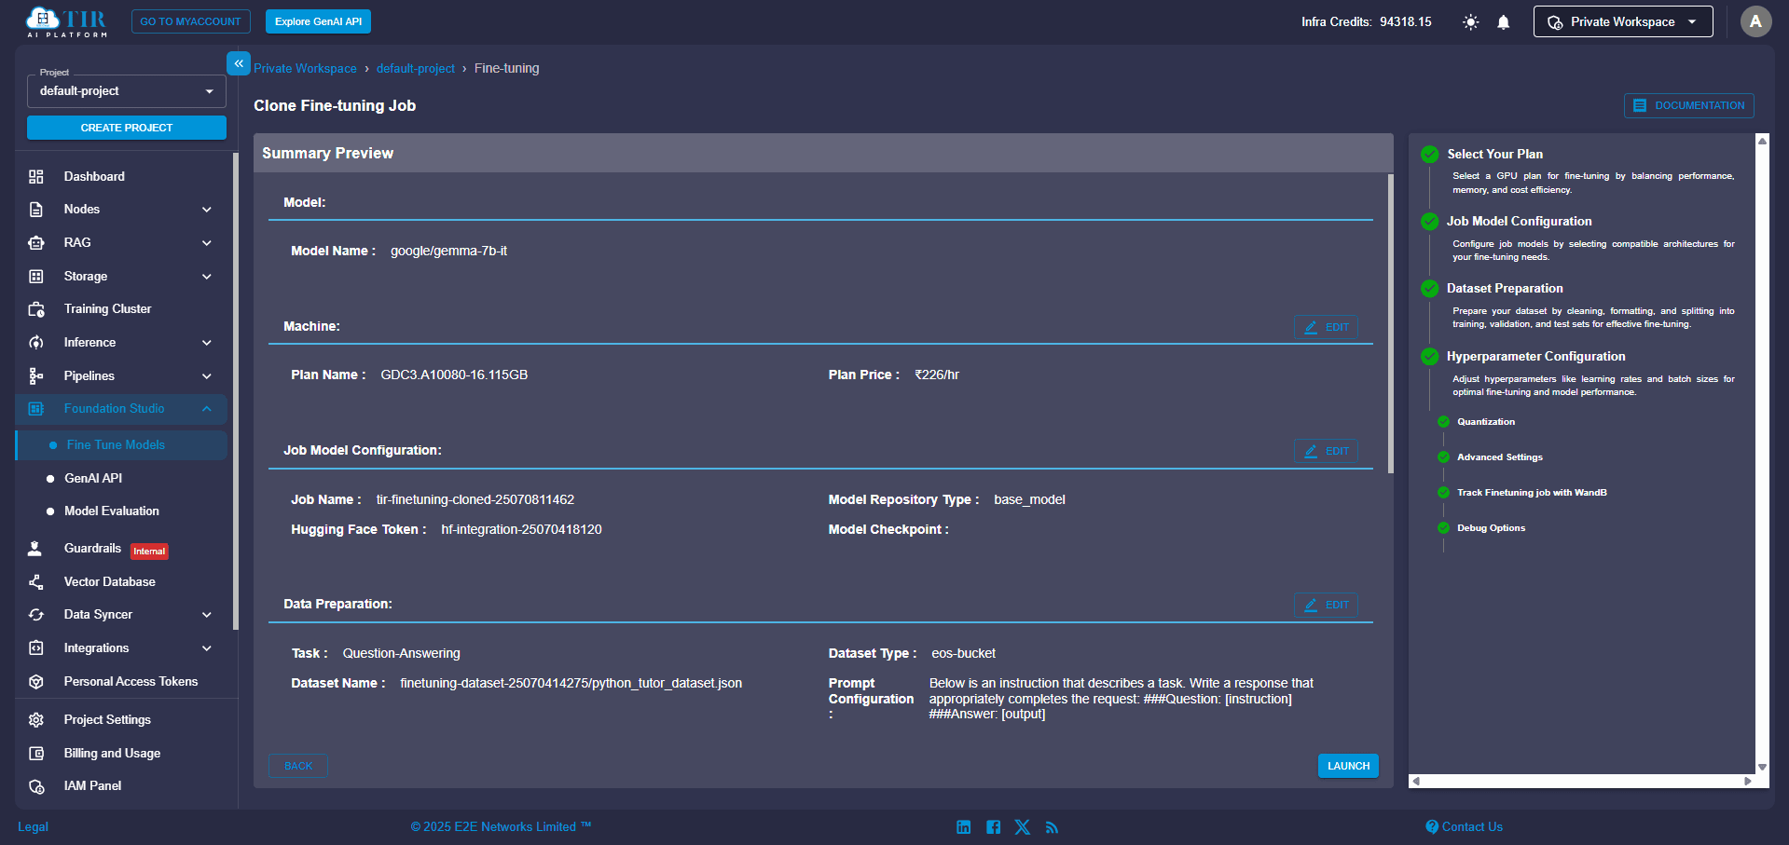Click the Personal Access Tokens icon
Viewport: 1789px width, 845px height.
tap(36, 682)
